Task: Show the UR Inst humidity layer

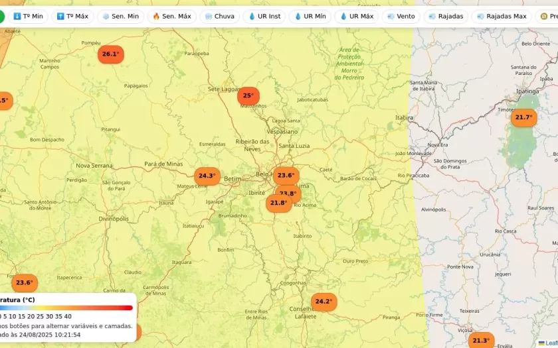Action: (264, 16)
